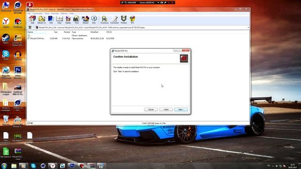Click the Skype icon in the taskbar

33,166
